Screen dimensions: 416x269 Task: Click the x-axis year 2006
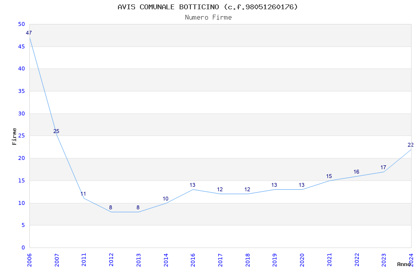tap(29, 260)
